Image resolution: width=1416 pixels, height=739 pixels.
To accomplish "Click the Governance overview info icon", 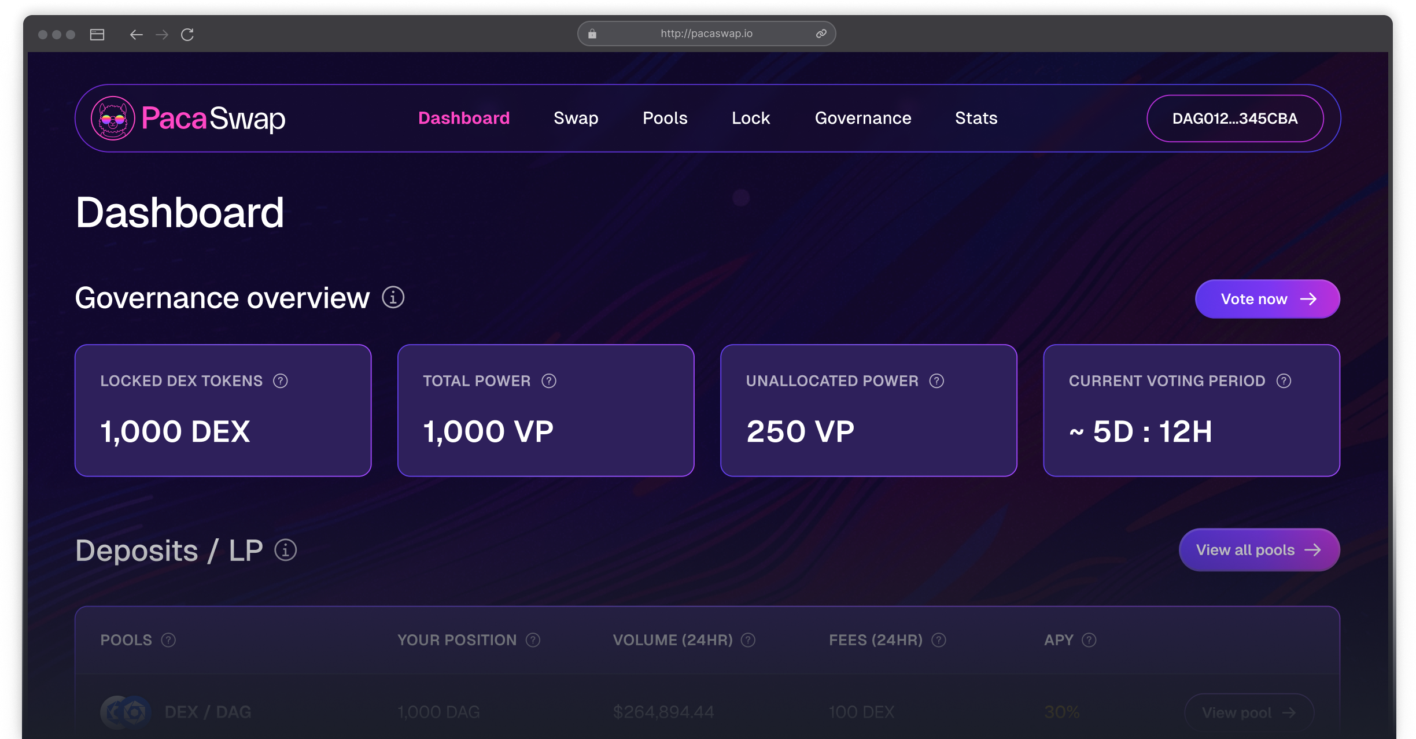I will click(393, 298).
